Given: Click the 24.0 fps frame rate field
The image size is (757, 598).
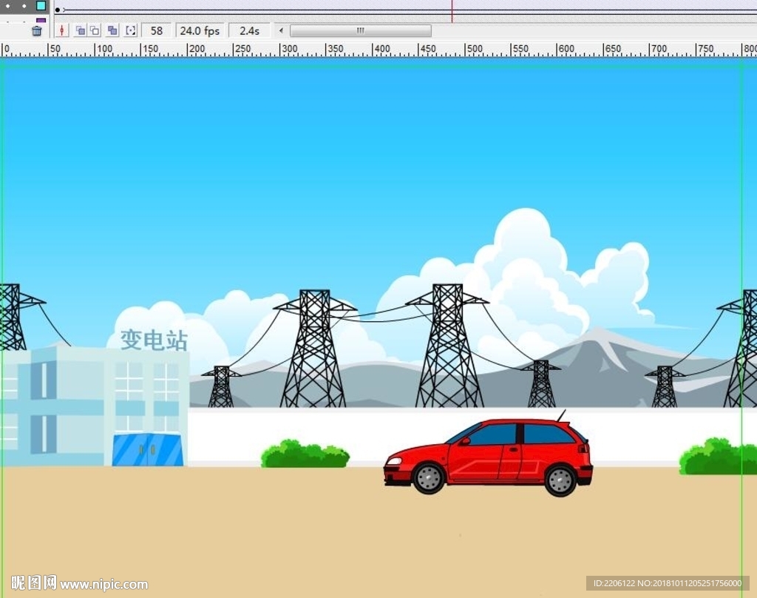Looking at the screenshot, I should pos(200,31).
